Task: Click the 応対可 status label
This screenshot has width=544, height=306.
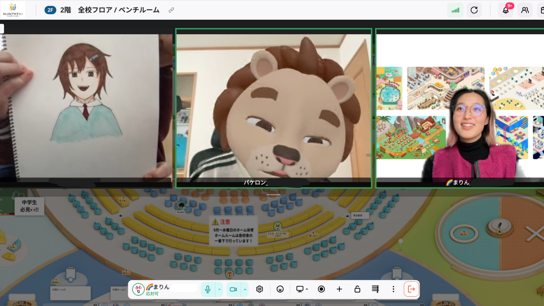Action: click(x=152, y=294)
